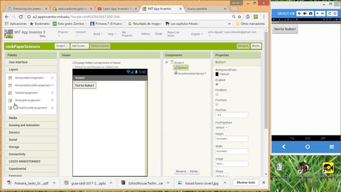Click the MIT App Inventor 2 logo
Screen dimensions: 341x192
point(9,34)
